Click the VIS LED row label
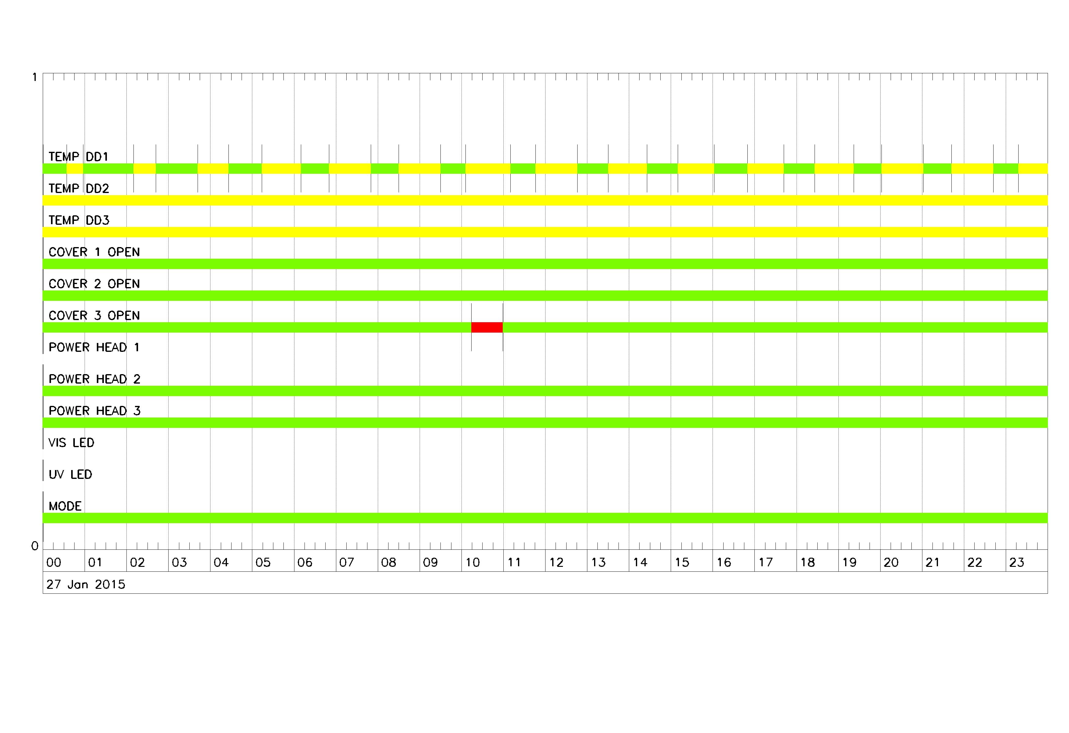The height and width of the screenshot is (733, 1069). pos(71,442)
